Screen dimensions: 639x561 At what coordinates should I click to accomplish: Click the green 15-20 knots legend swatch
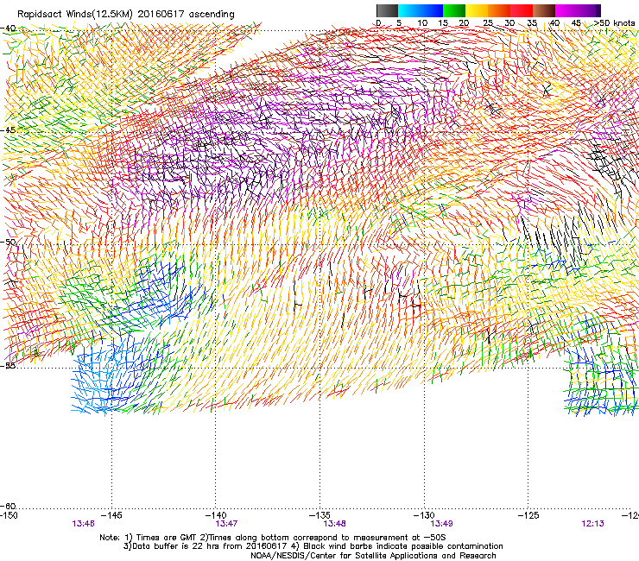click(x=454, y=10)
